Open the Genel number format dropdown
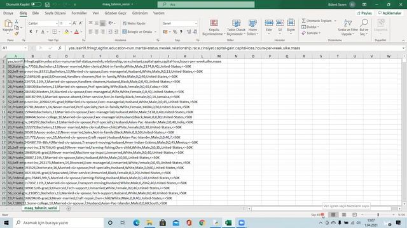407x228 pixels. pyautogui.click(x=196, y=23)
